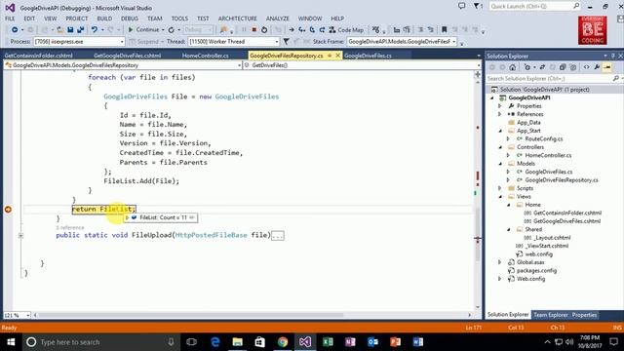The width and height of the screenshot is (624, 351).
Task: Open the Process dropdown iisexpress.exe
Action: tap(79, 41)
